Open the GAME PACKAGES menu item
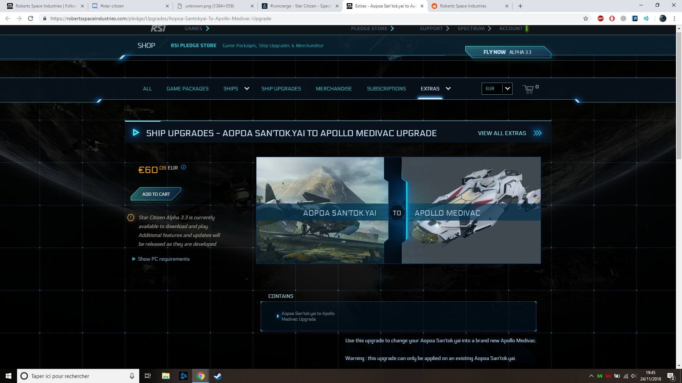Screen dimensions: 682x383 [187, 89]
